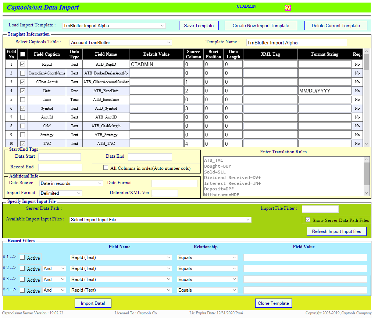Create a new import template
The width and height of the screenshot is (378, 318).
click(261, 25)
